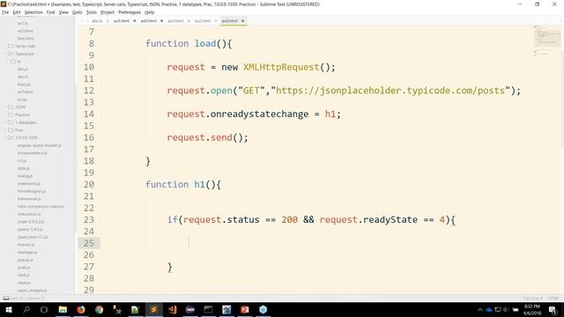Click 'readyState' on line 23

390,219
